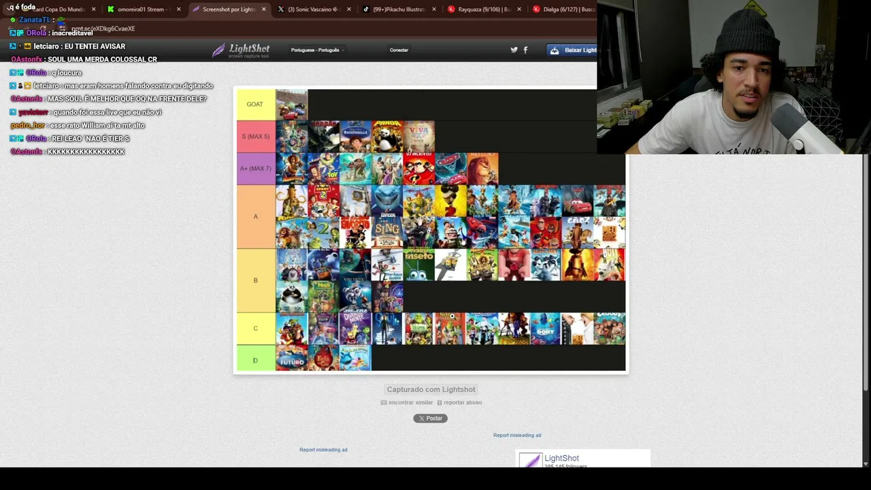Close the omoreira01 Stream tab
This screenshot has width=871, height=490.
coord(178,10)
